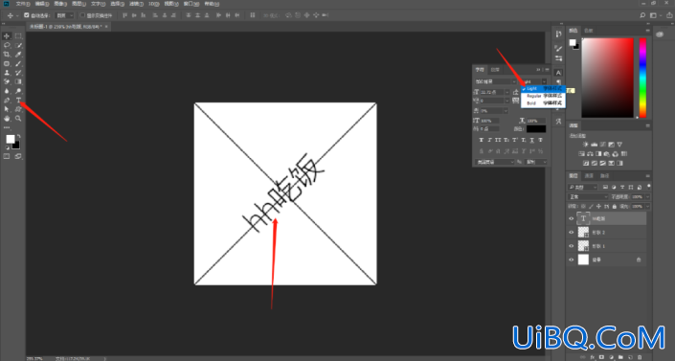
Task: Add a Brightness/Contrast adjustment
Action: (x=585, y=145)
